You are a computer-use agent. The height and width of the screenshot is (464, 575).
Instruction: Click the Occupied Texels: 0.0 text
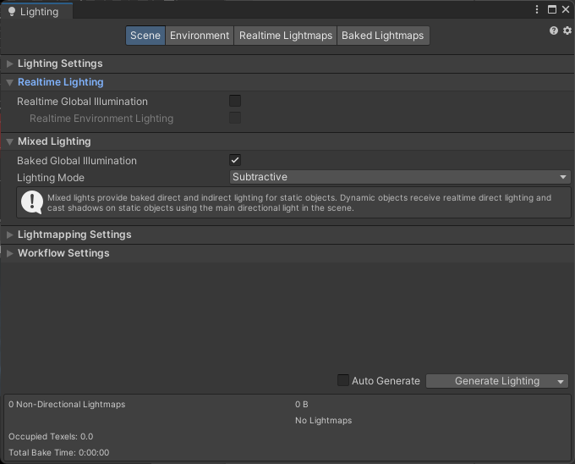click(51, 436)
